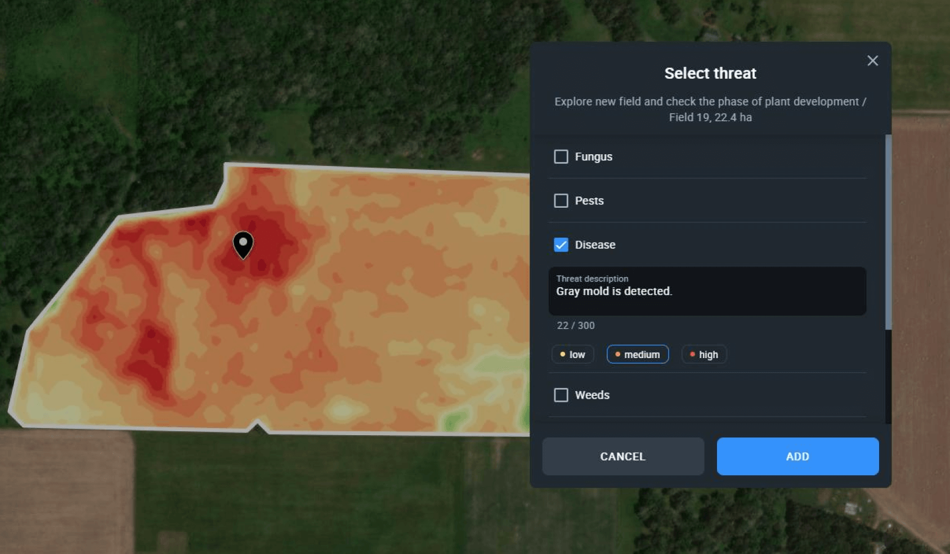950x554 pixels.
Task: Enable the Fungus checkbox
Action: [561, 157]
